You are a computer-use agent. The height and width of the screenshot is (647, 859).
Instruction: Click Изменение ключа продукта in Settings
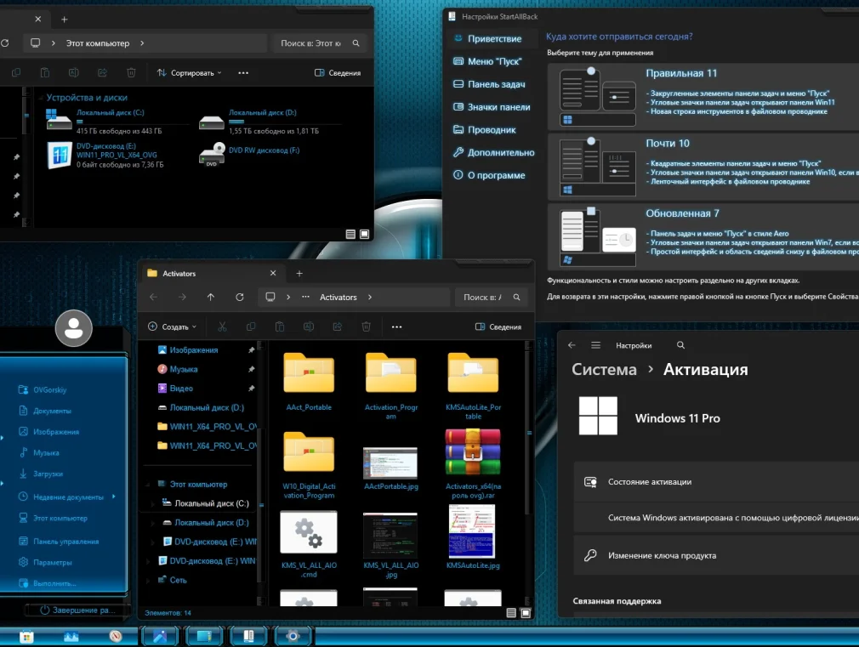[x=662, y=555]
